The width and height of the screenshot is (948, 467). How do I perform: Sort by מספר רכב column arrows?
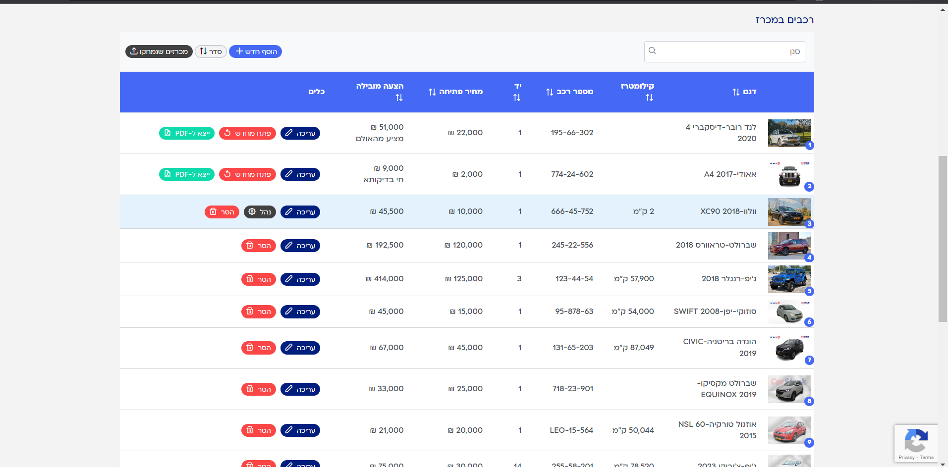point(550,92)
